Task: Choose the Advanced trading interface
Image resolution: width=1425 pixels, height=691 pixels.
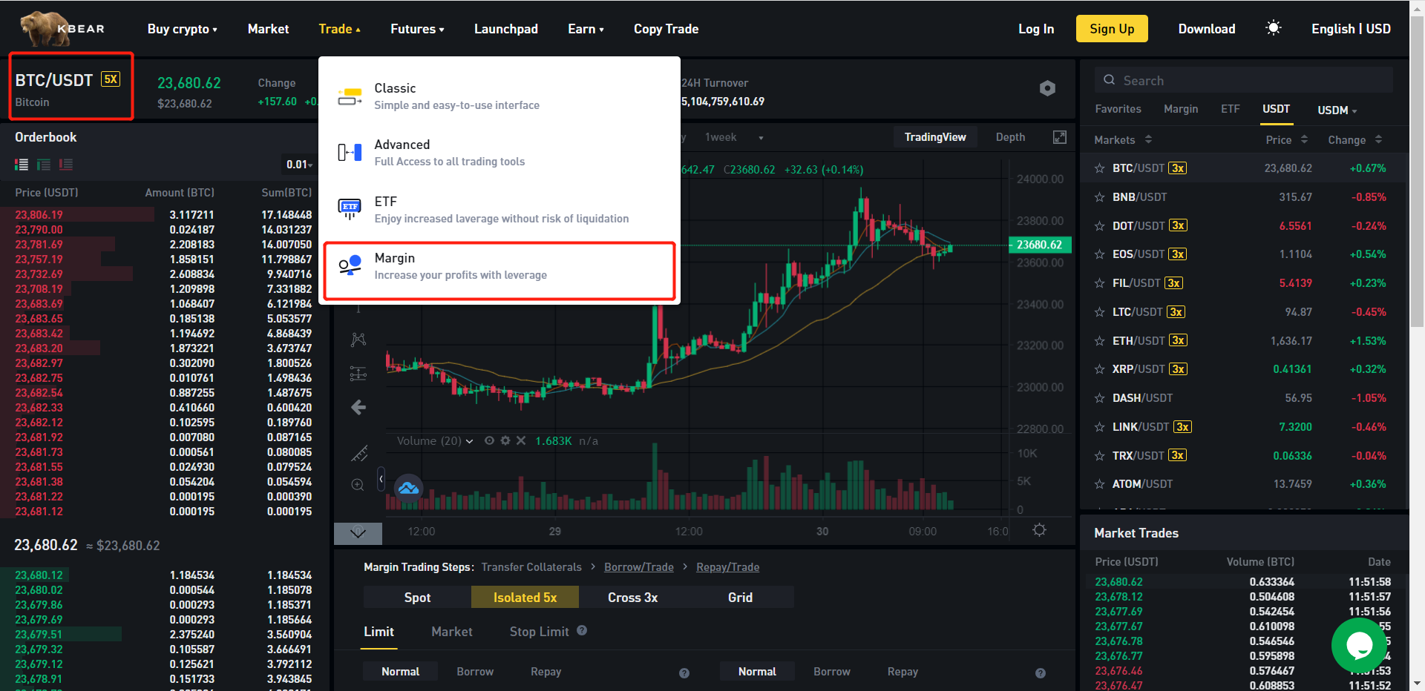Action: 499,153
